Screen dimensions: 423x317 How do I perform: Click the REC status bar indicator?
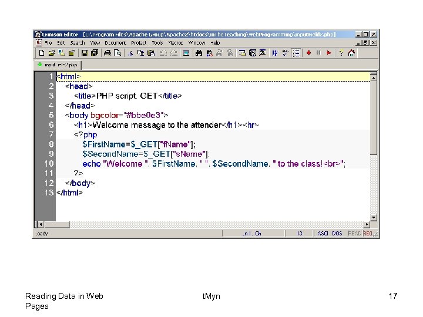click(367, 234)
